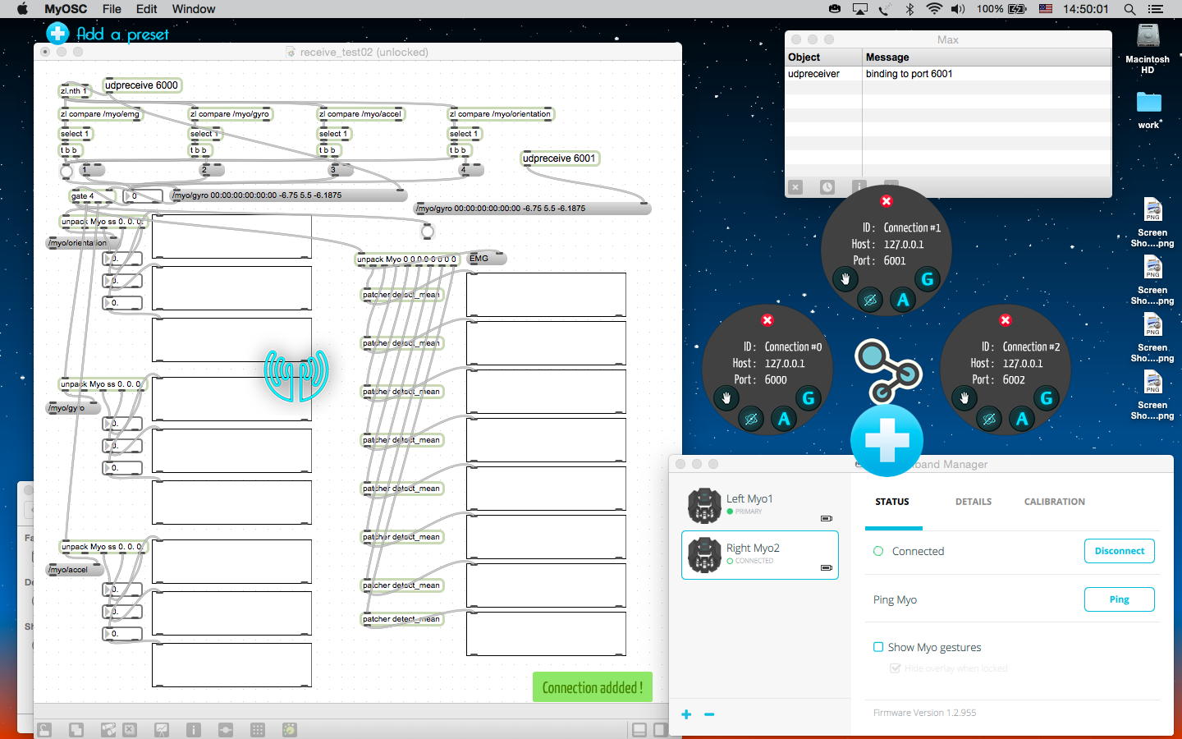1182x739 pixels.
Task: Click the Wi-Fi icon in menu bar
Action: [x=934, y=9]
